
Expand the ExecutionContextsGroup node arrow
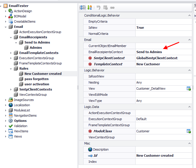point(11,58)
